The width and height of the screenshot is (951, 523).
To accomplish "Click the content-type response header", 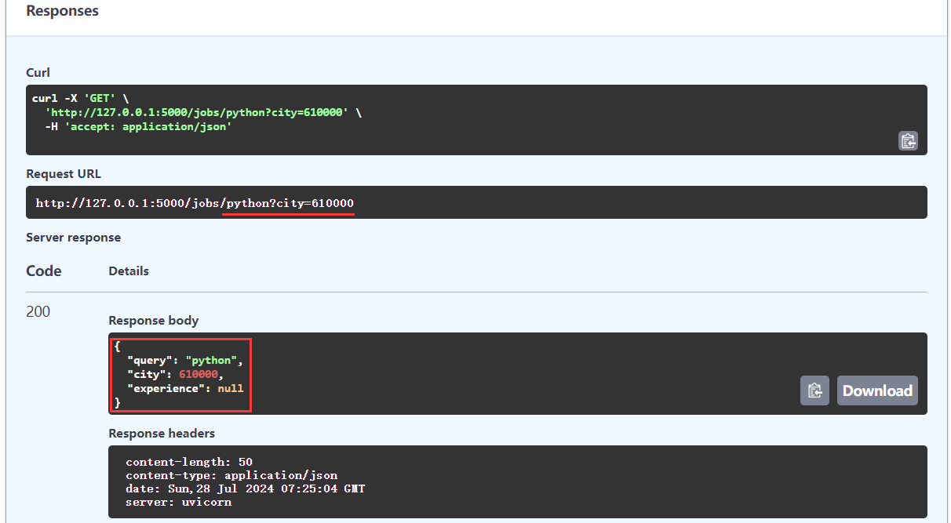I will (231, 475).
